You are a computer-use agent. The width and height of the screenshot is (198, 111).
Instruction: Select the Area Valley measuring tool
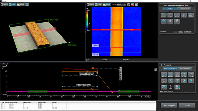pos(191,81)
